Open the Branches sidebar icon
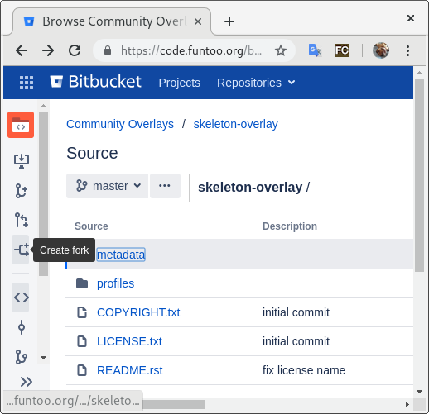This screenshot has width=429, height=414. point(22,357)
